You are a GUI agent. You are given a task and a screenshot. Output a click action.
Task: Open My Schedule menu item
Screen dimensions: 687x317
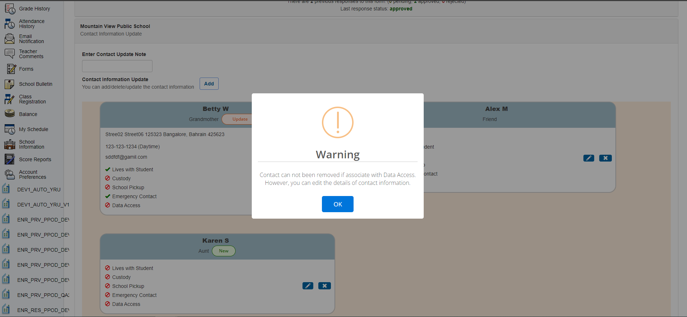pyautogui.click(x=33, y=129)
